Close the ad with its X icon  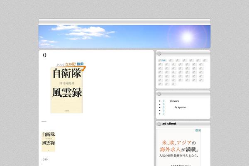coord(200,130)
